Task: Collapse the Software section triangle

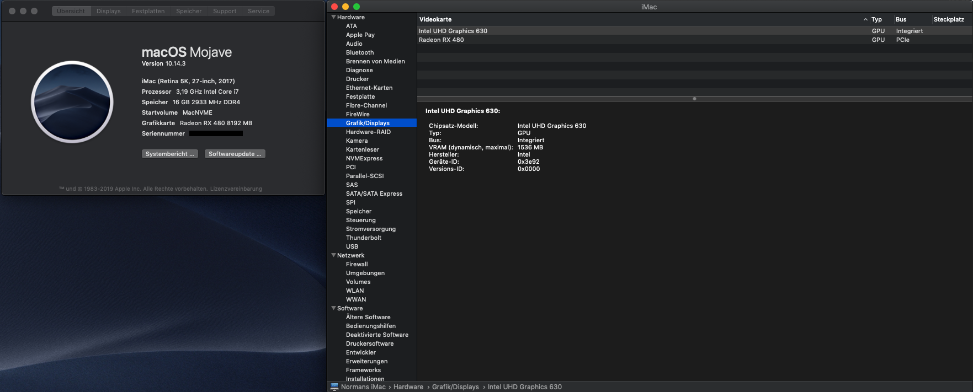Action: point(333,308)
